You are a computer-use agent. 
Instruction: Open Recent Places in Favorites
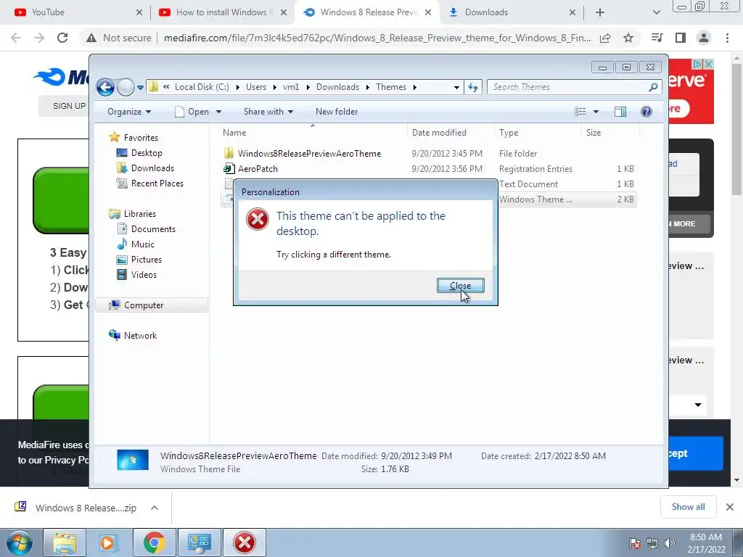pyautogui.click(x=157, y=183)
